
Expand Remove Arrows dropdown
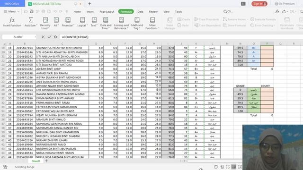pos(248,19)
